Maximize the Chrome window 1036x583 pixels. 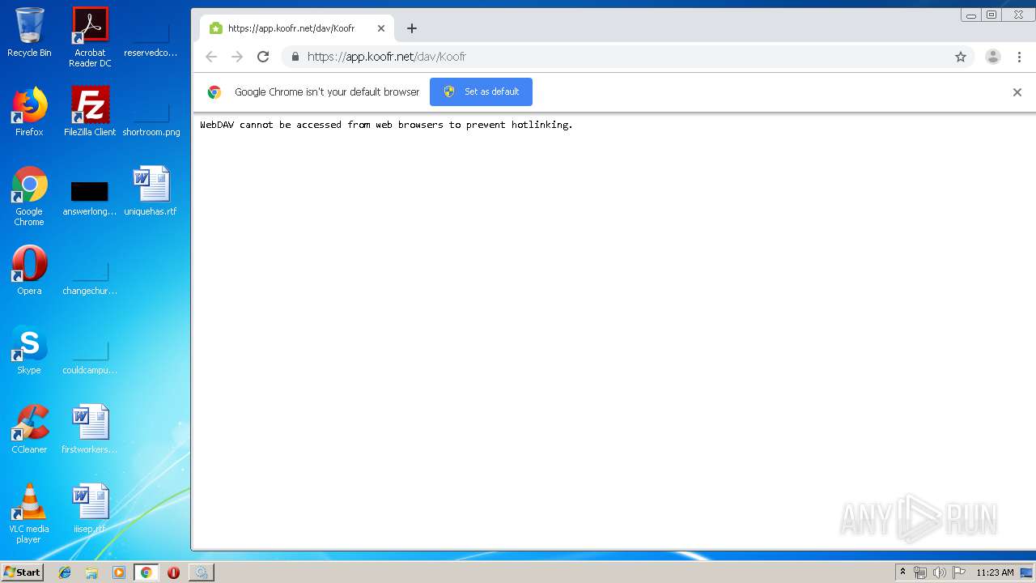991,15
